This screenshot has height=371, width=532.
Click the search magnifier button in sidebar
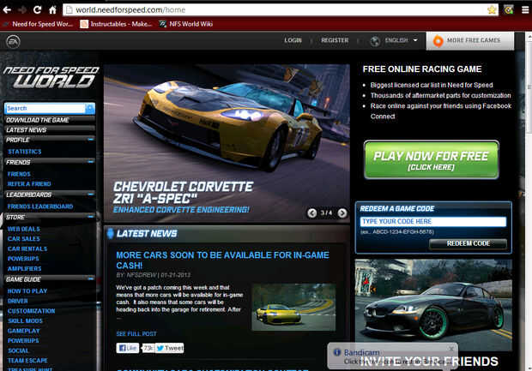90,108
